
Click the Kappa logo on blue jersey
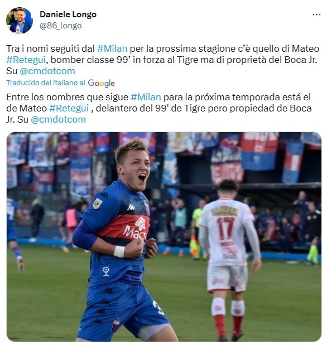point(131,207)
